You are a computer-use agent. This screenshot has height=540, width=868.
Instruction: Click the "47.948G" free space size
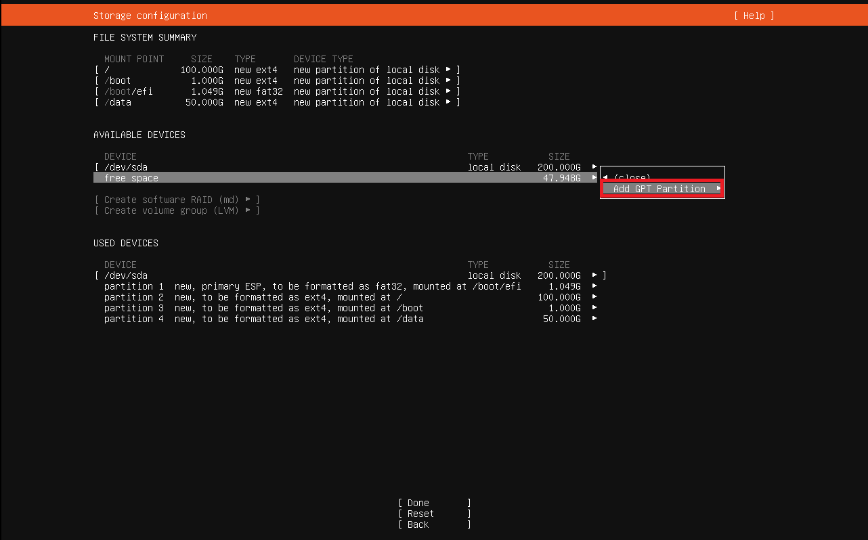click(562, 178)
